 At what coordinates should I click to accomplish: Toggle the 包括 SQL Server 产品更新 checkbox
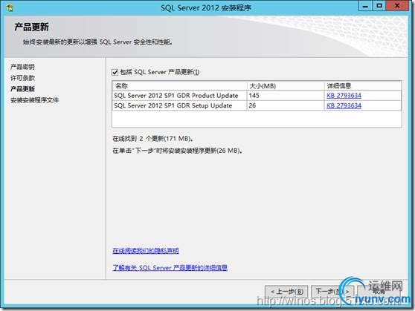coord(115,72)
